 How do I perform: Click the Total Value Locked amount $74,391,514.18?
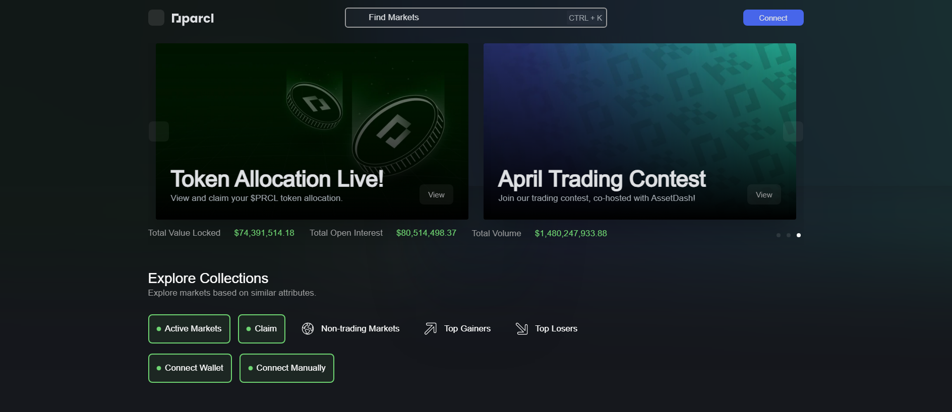(x=264, y=233)
